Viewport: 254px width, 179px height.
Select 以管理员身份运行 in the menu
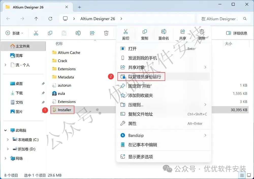164,77
